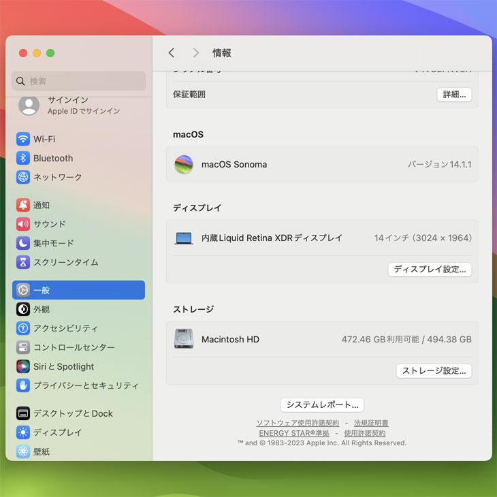Click the 検索 search field
This screenshot has width=497, height=497.
[x=78, y=81]
